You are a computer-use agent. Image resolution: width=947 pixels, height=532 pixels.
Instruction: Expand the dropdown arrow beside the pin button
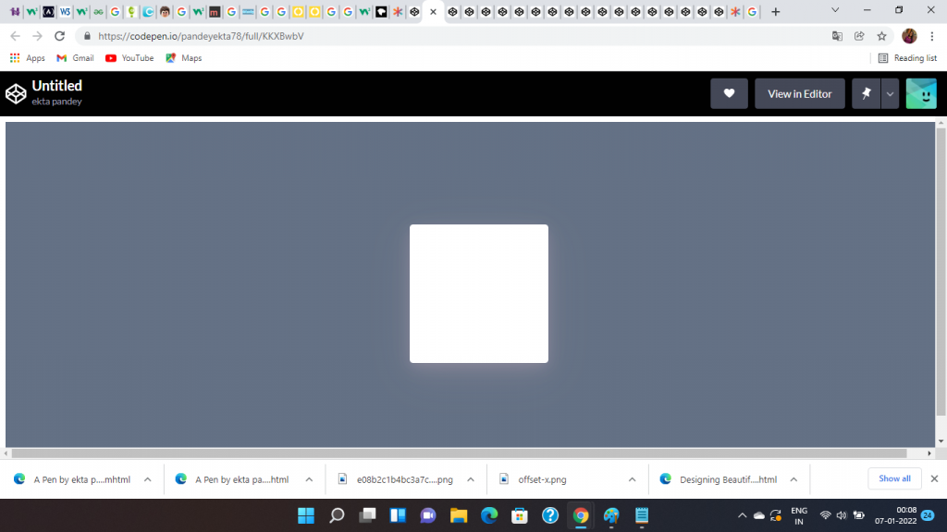(x=890, y=93)
